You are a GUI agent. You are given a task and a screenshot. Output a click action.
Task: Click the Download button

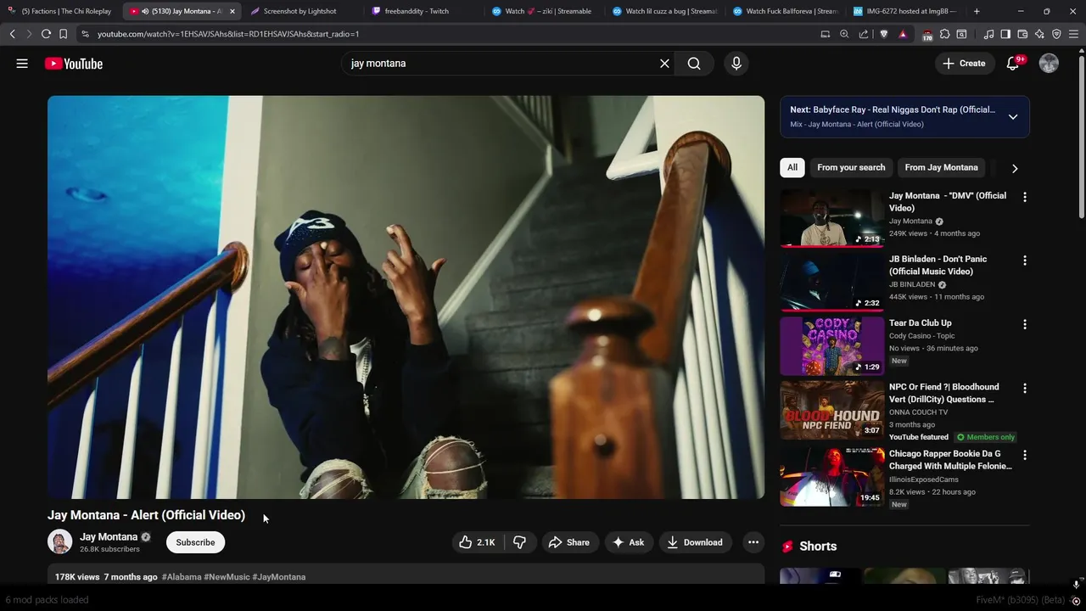pos(695,542)
